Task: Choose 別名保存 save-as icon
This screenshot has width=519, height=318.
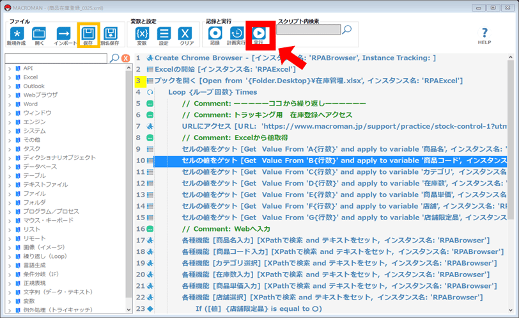Action: (x=110, y=33)
